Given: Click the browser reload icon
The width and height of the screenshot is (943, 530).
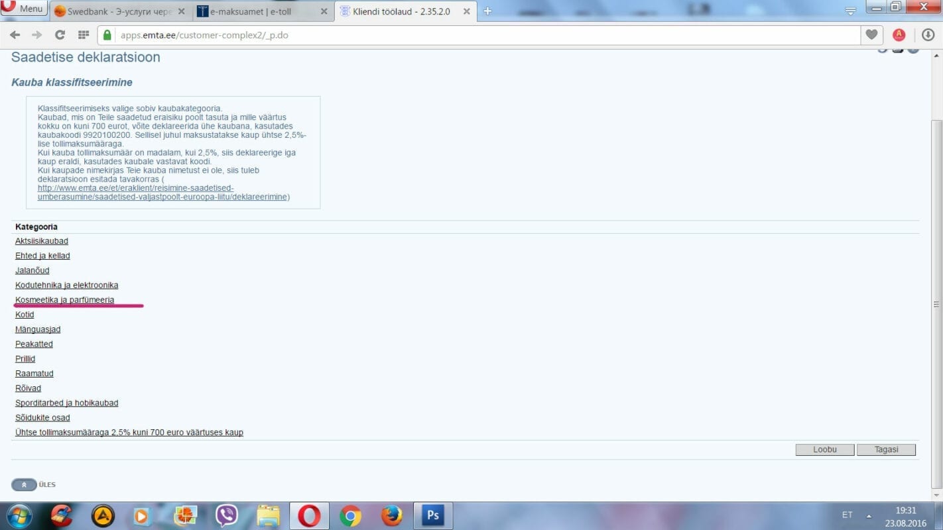Looking at the screenshot, I should 60,35.
